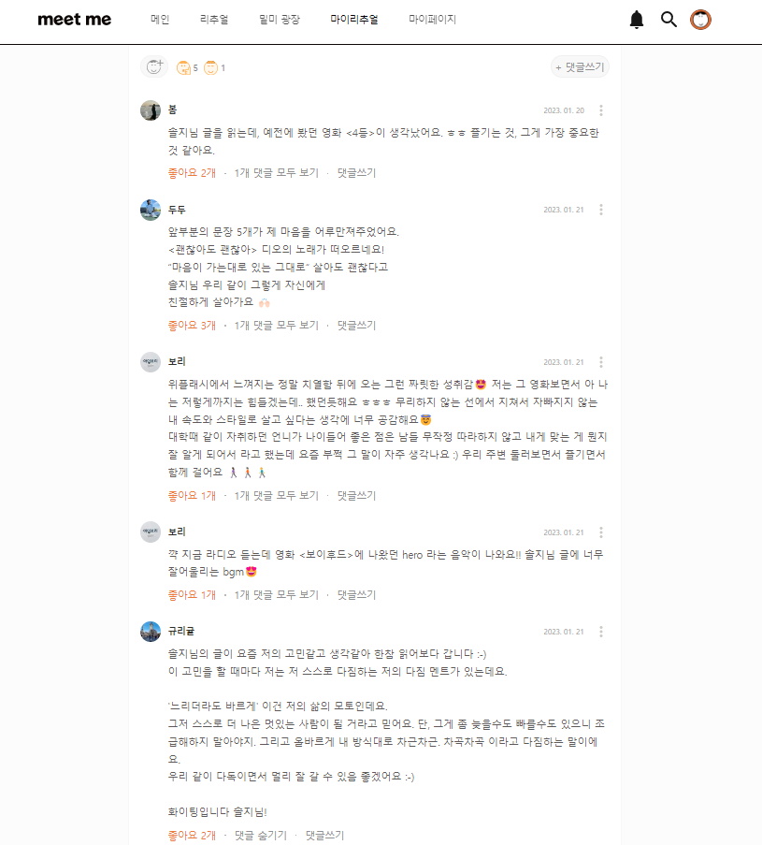The image size is (762, 845).
Task: Open the notification bell icon
Action: pos(637,20)
